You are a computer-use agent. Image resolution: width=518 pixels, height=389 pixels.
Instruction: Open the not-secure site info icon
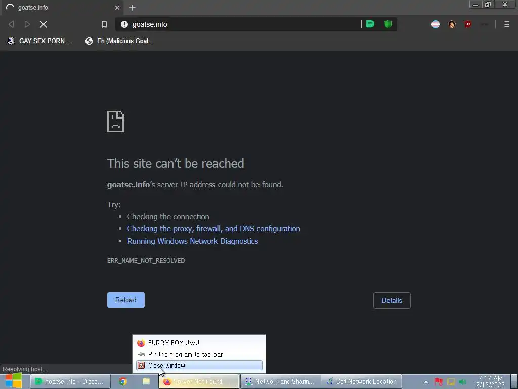coord(124,24)
